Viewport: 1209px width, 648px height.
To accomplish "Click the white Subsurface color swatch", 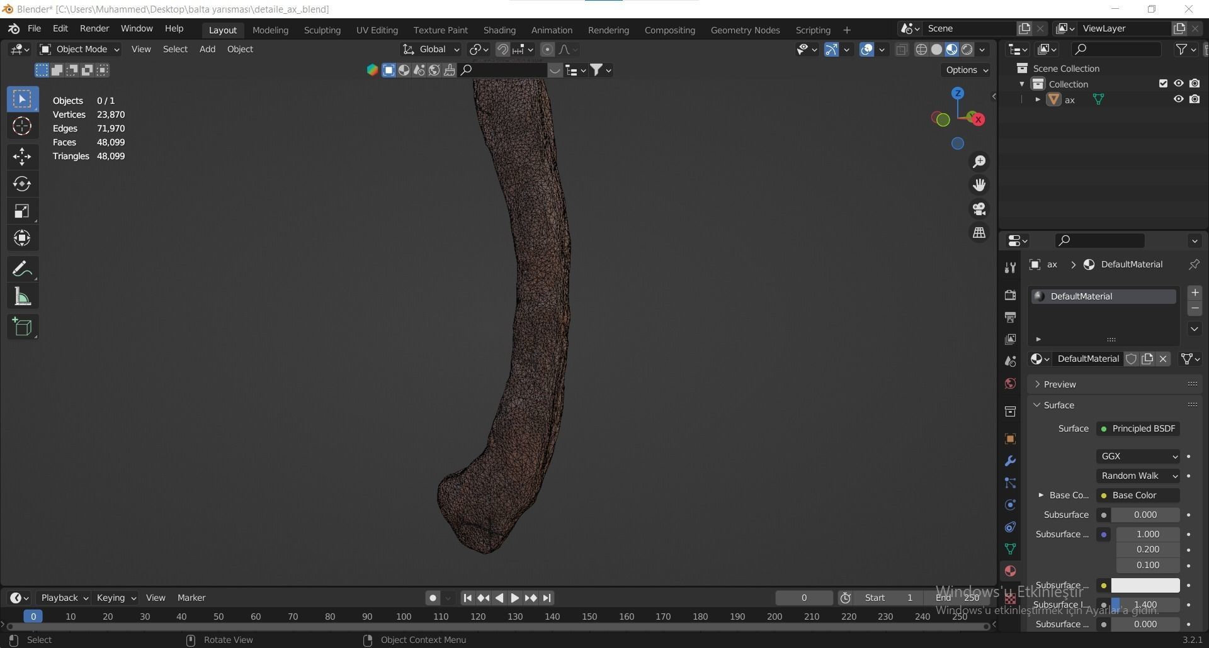I will point(1145,585).
